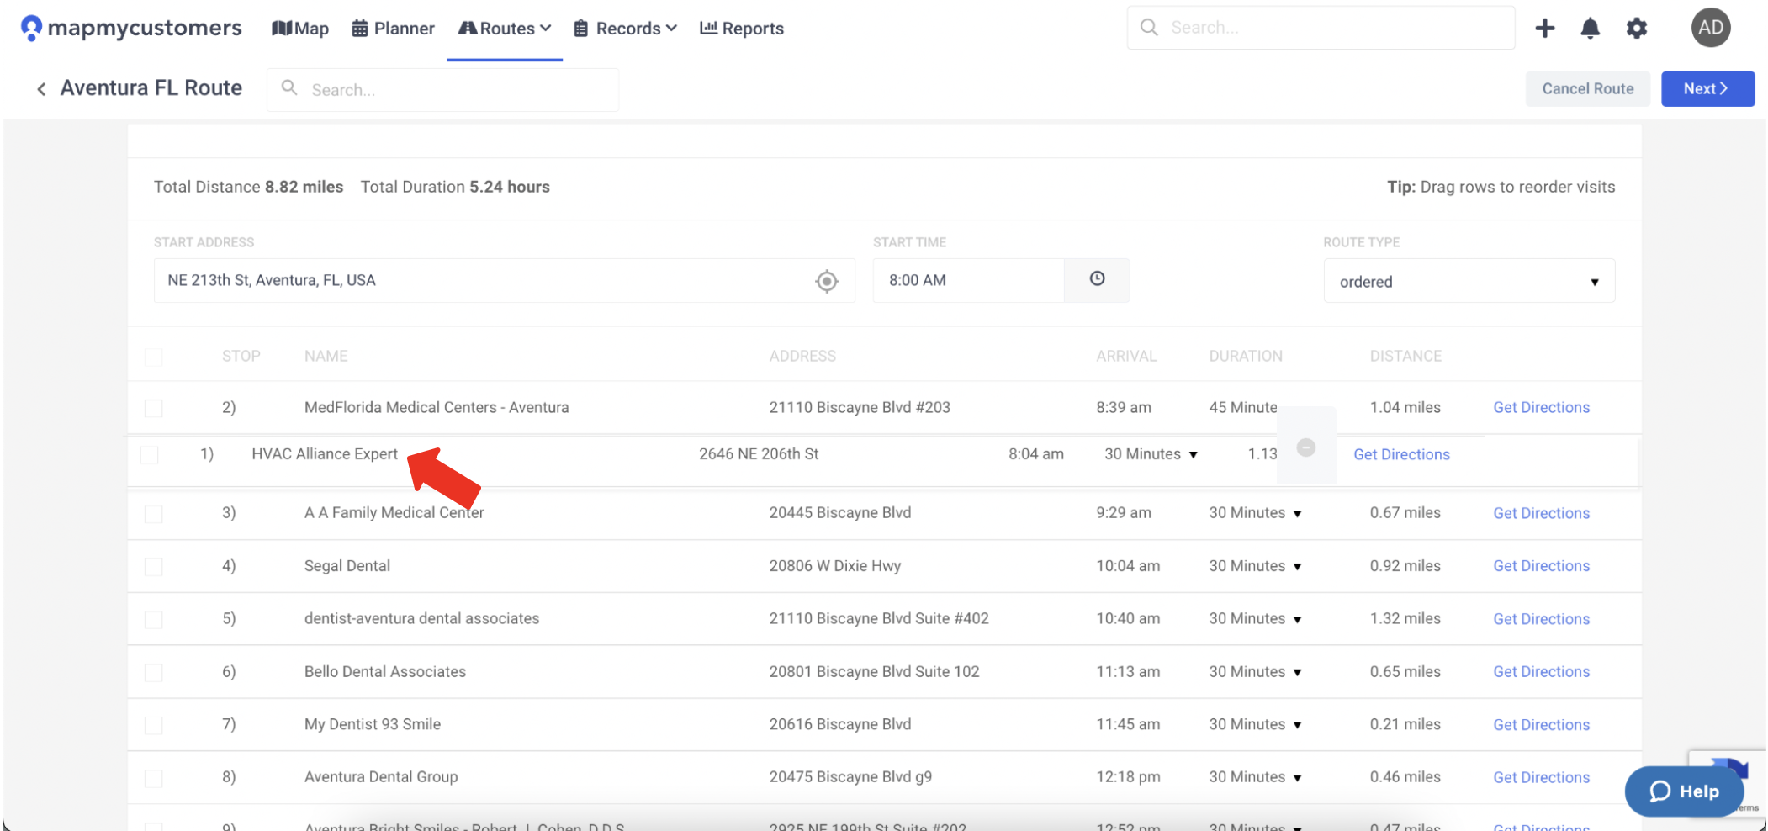Expand the Route Type ordered dropdown

coord(1468,282)
